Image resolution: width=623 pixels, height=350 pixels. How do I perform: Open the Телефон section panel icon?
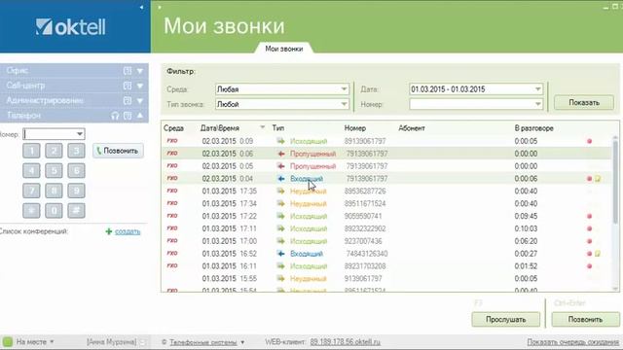(x=128, y=116)
